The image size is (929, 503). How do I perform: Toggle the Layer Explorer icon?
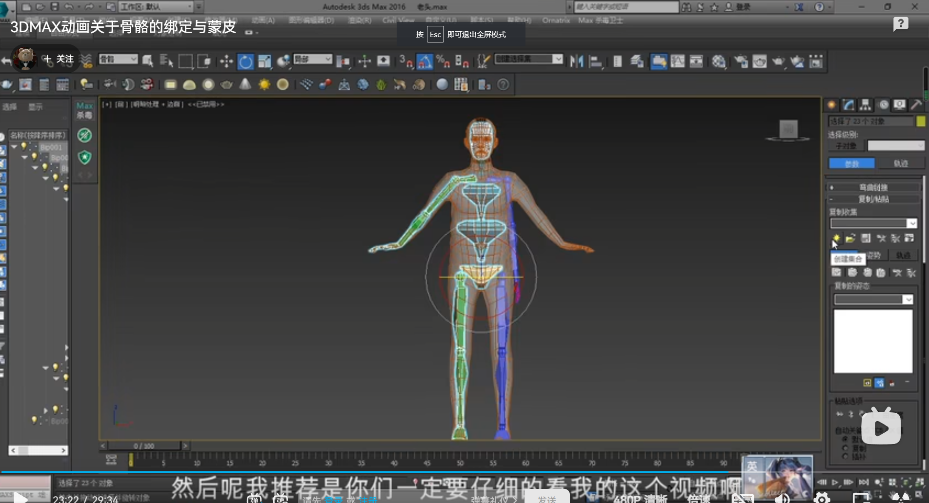pos(637,61)
